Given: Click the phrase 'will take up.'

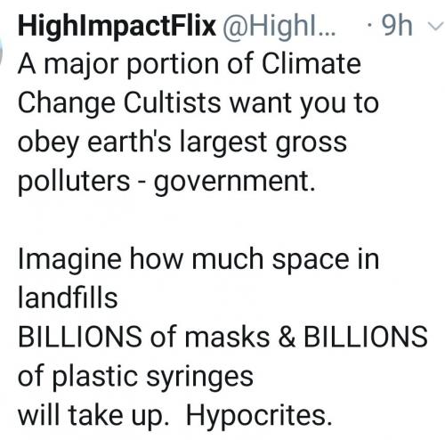Looking at the screenshot, I should coord(93,417).
